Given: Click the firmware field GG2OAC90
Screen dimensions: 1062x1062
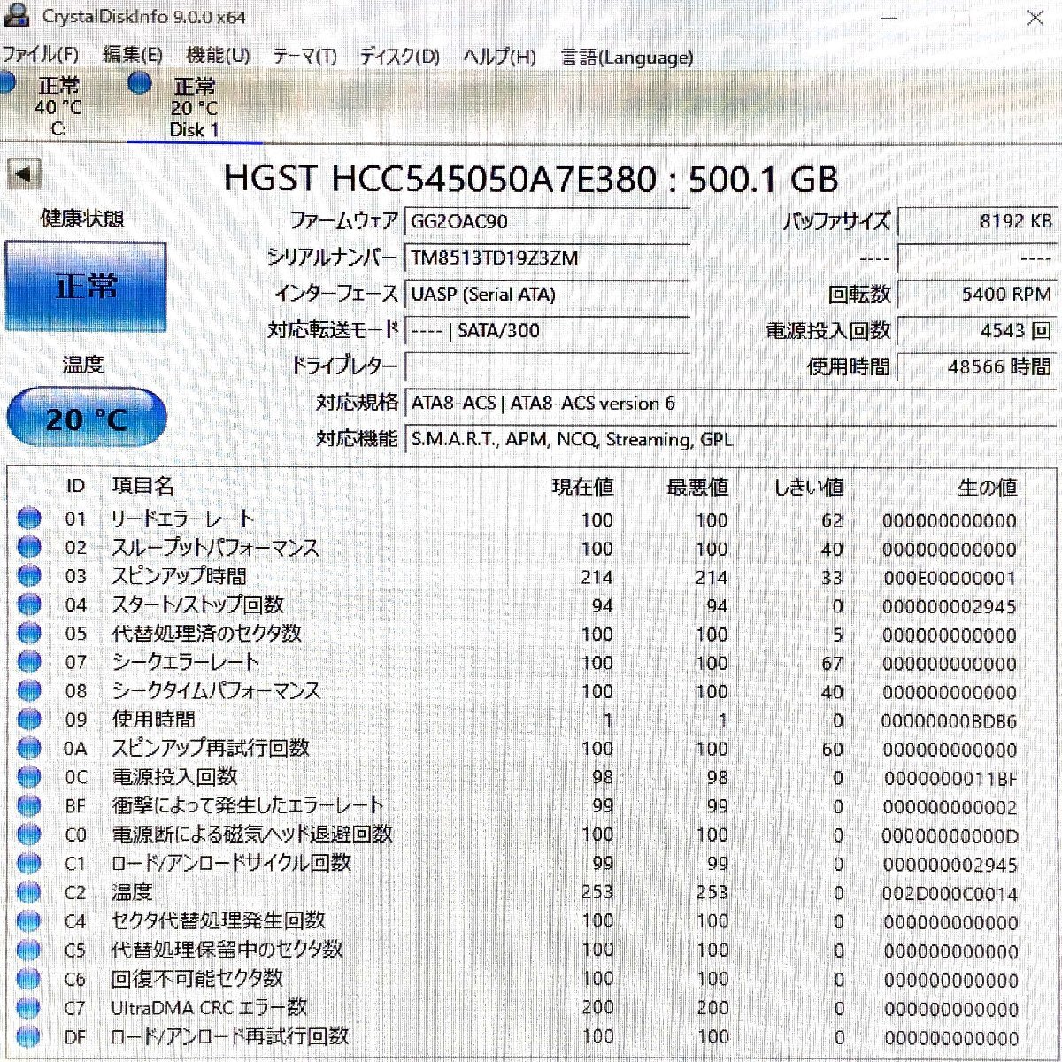Looking at the screenshot, I should coord(548,221).
